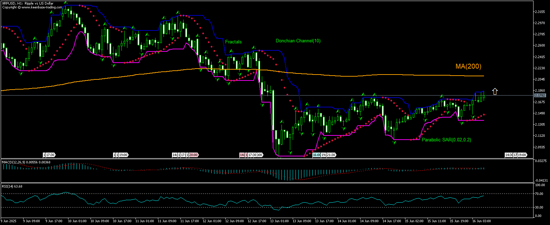This screenshot has width=550, height=225.
Task: Click the Fractals label on the chart
Action: pyautogui.click(x=233, y=42)
